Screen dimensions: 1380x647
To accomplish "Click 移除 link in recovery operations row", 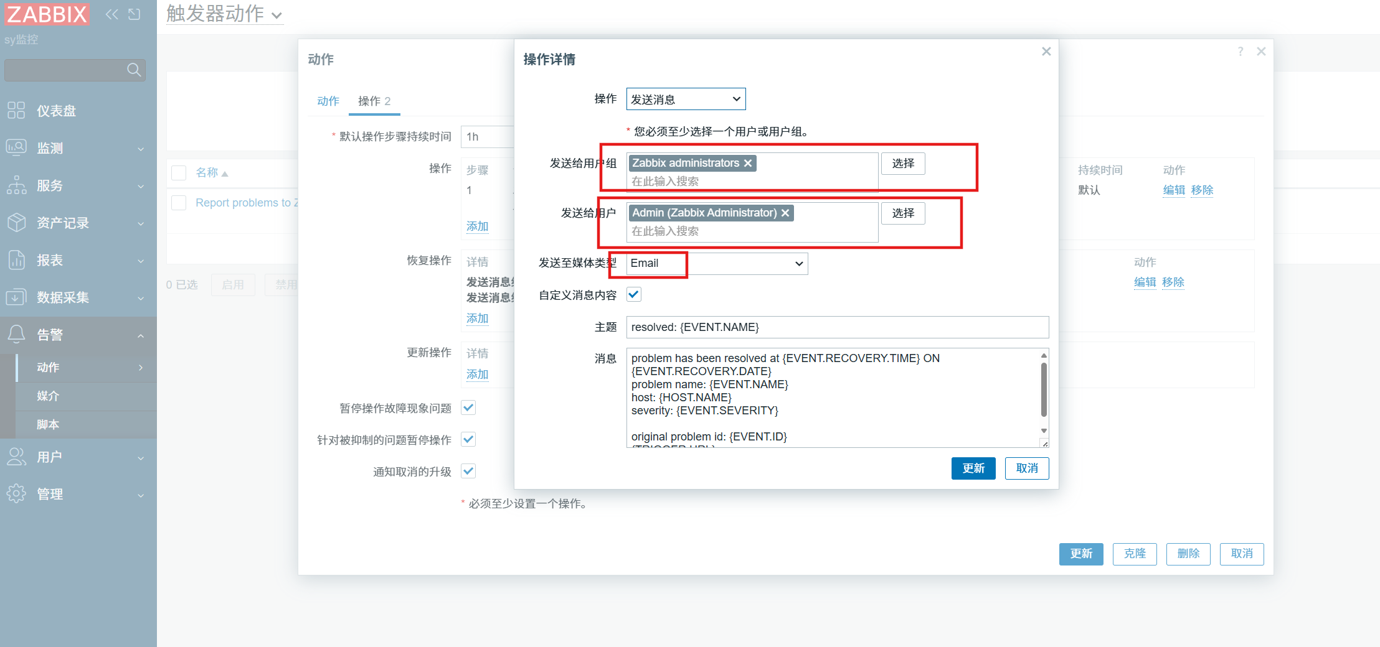I will pos(1173,282).
